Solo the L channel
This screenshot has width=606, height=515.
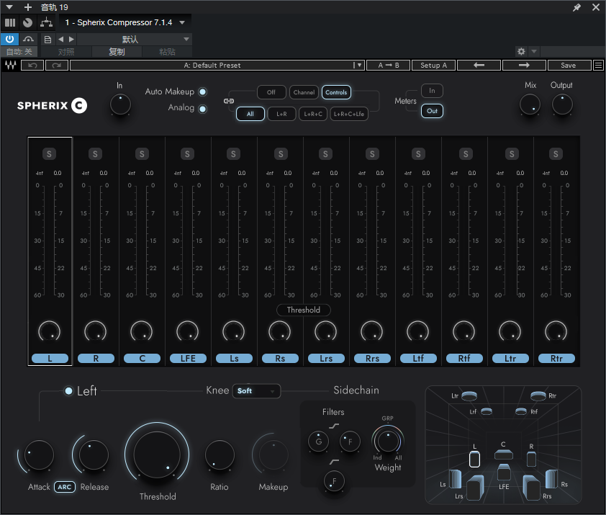tap(49, 154)
